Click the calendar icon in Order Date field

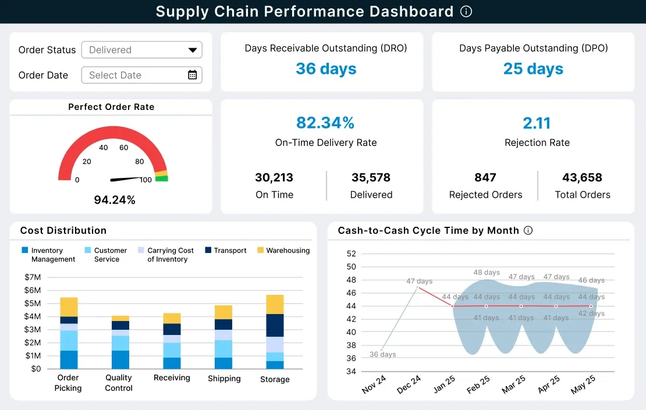click(193, 75)
